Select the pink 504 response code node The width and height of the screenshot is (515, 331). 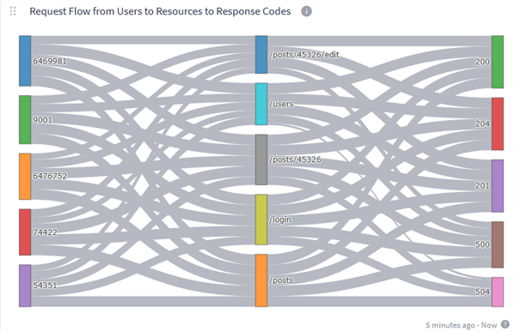pyautogui.click(x=498, y=292)
